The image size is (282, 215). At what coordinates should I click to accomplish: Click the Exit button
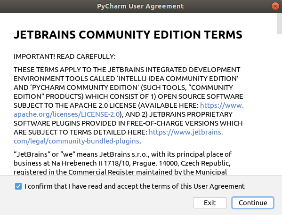[x=210, y=203]
